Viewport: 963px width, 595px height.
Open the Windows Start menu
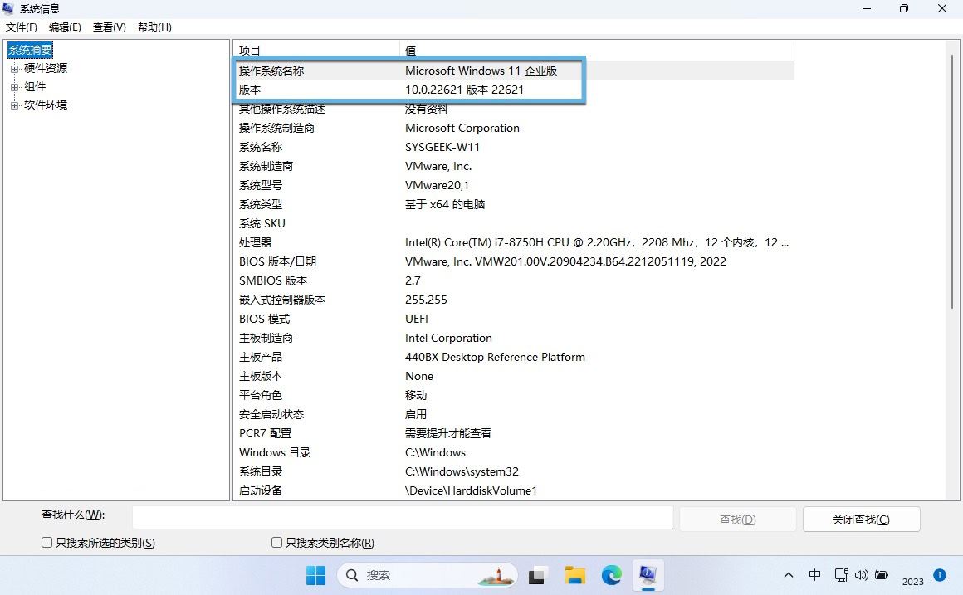[315, 575]
